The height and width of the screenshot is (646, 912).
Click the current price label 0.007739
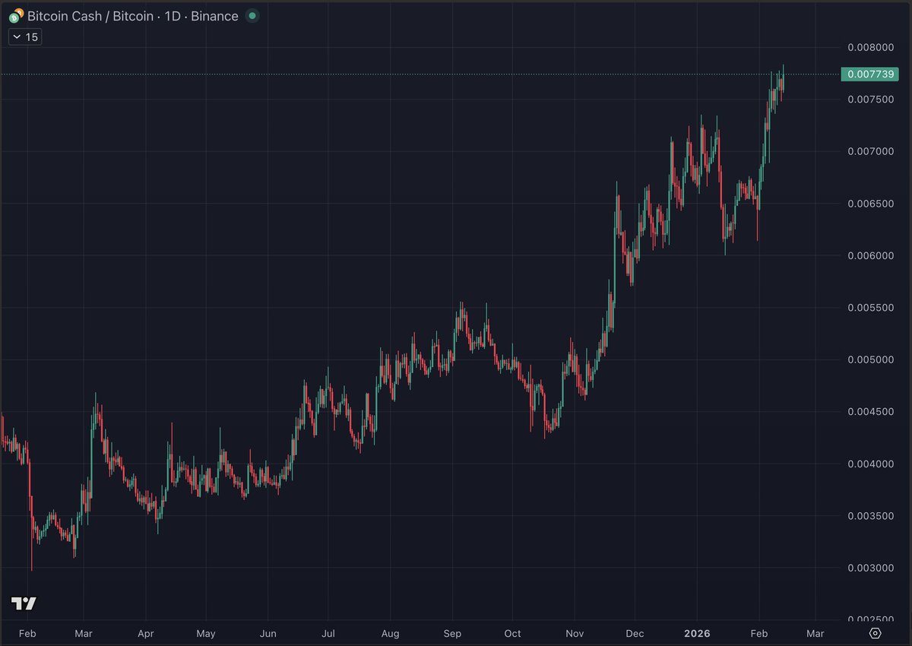[869, 74]
